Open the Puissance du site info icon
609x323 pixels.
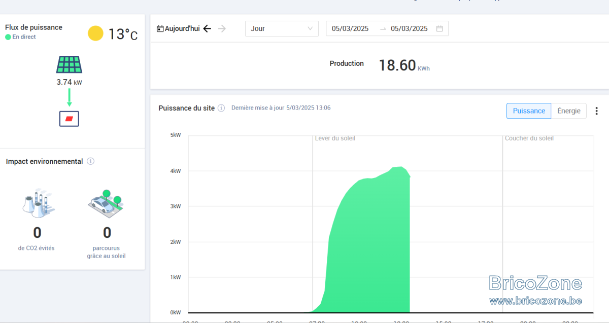[x=221, y=108]
